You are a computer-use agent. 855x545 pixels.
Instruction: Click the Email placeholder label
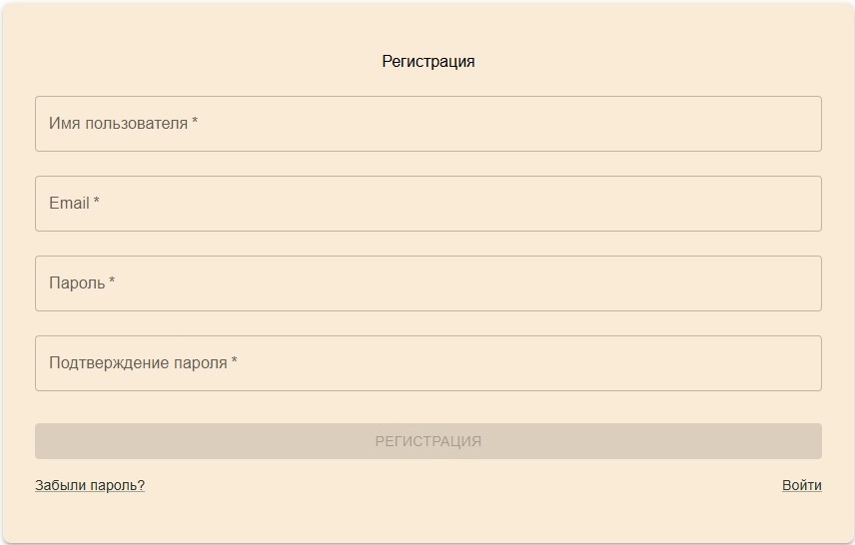(x=69, y=204)
